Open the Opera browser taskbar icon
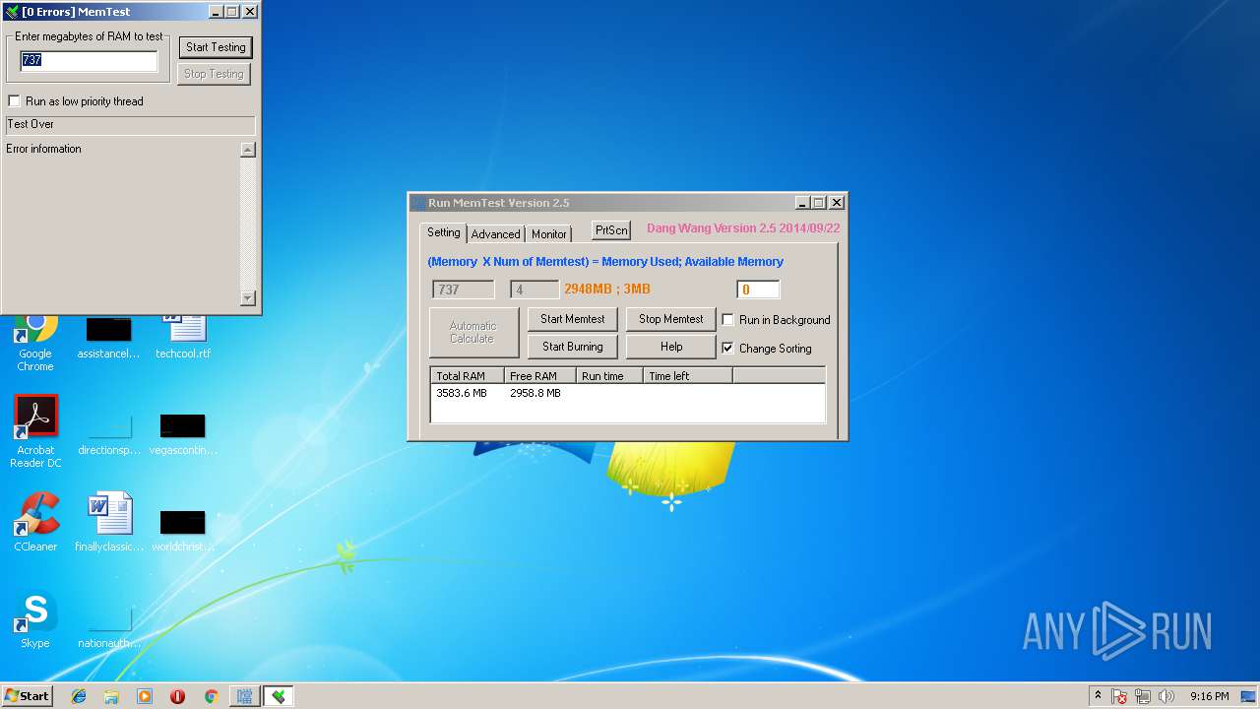This screenshot has height=709, width=1260. 177,696
